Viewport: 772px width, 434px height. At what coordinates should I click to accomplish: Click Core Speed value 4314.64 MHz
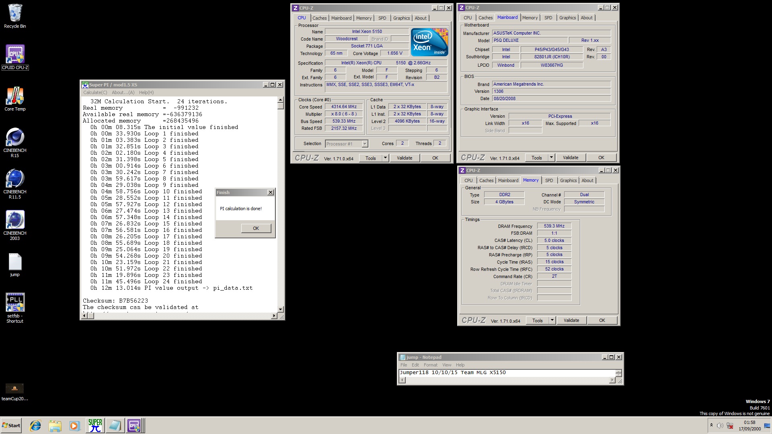[344, 107]
